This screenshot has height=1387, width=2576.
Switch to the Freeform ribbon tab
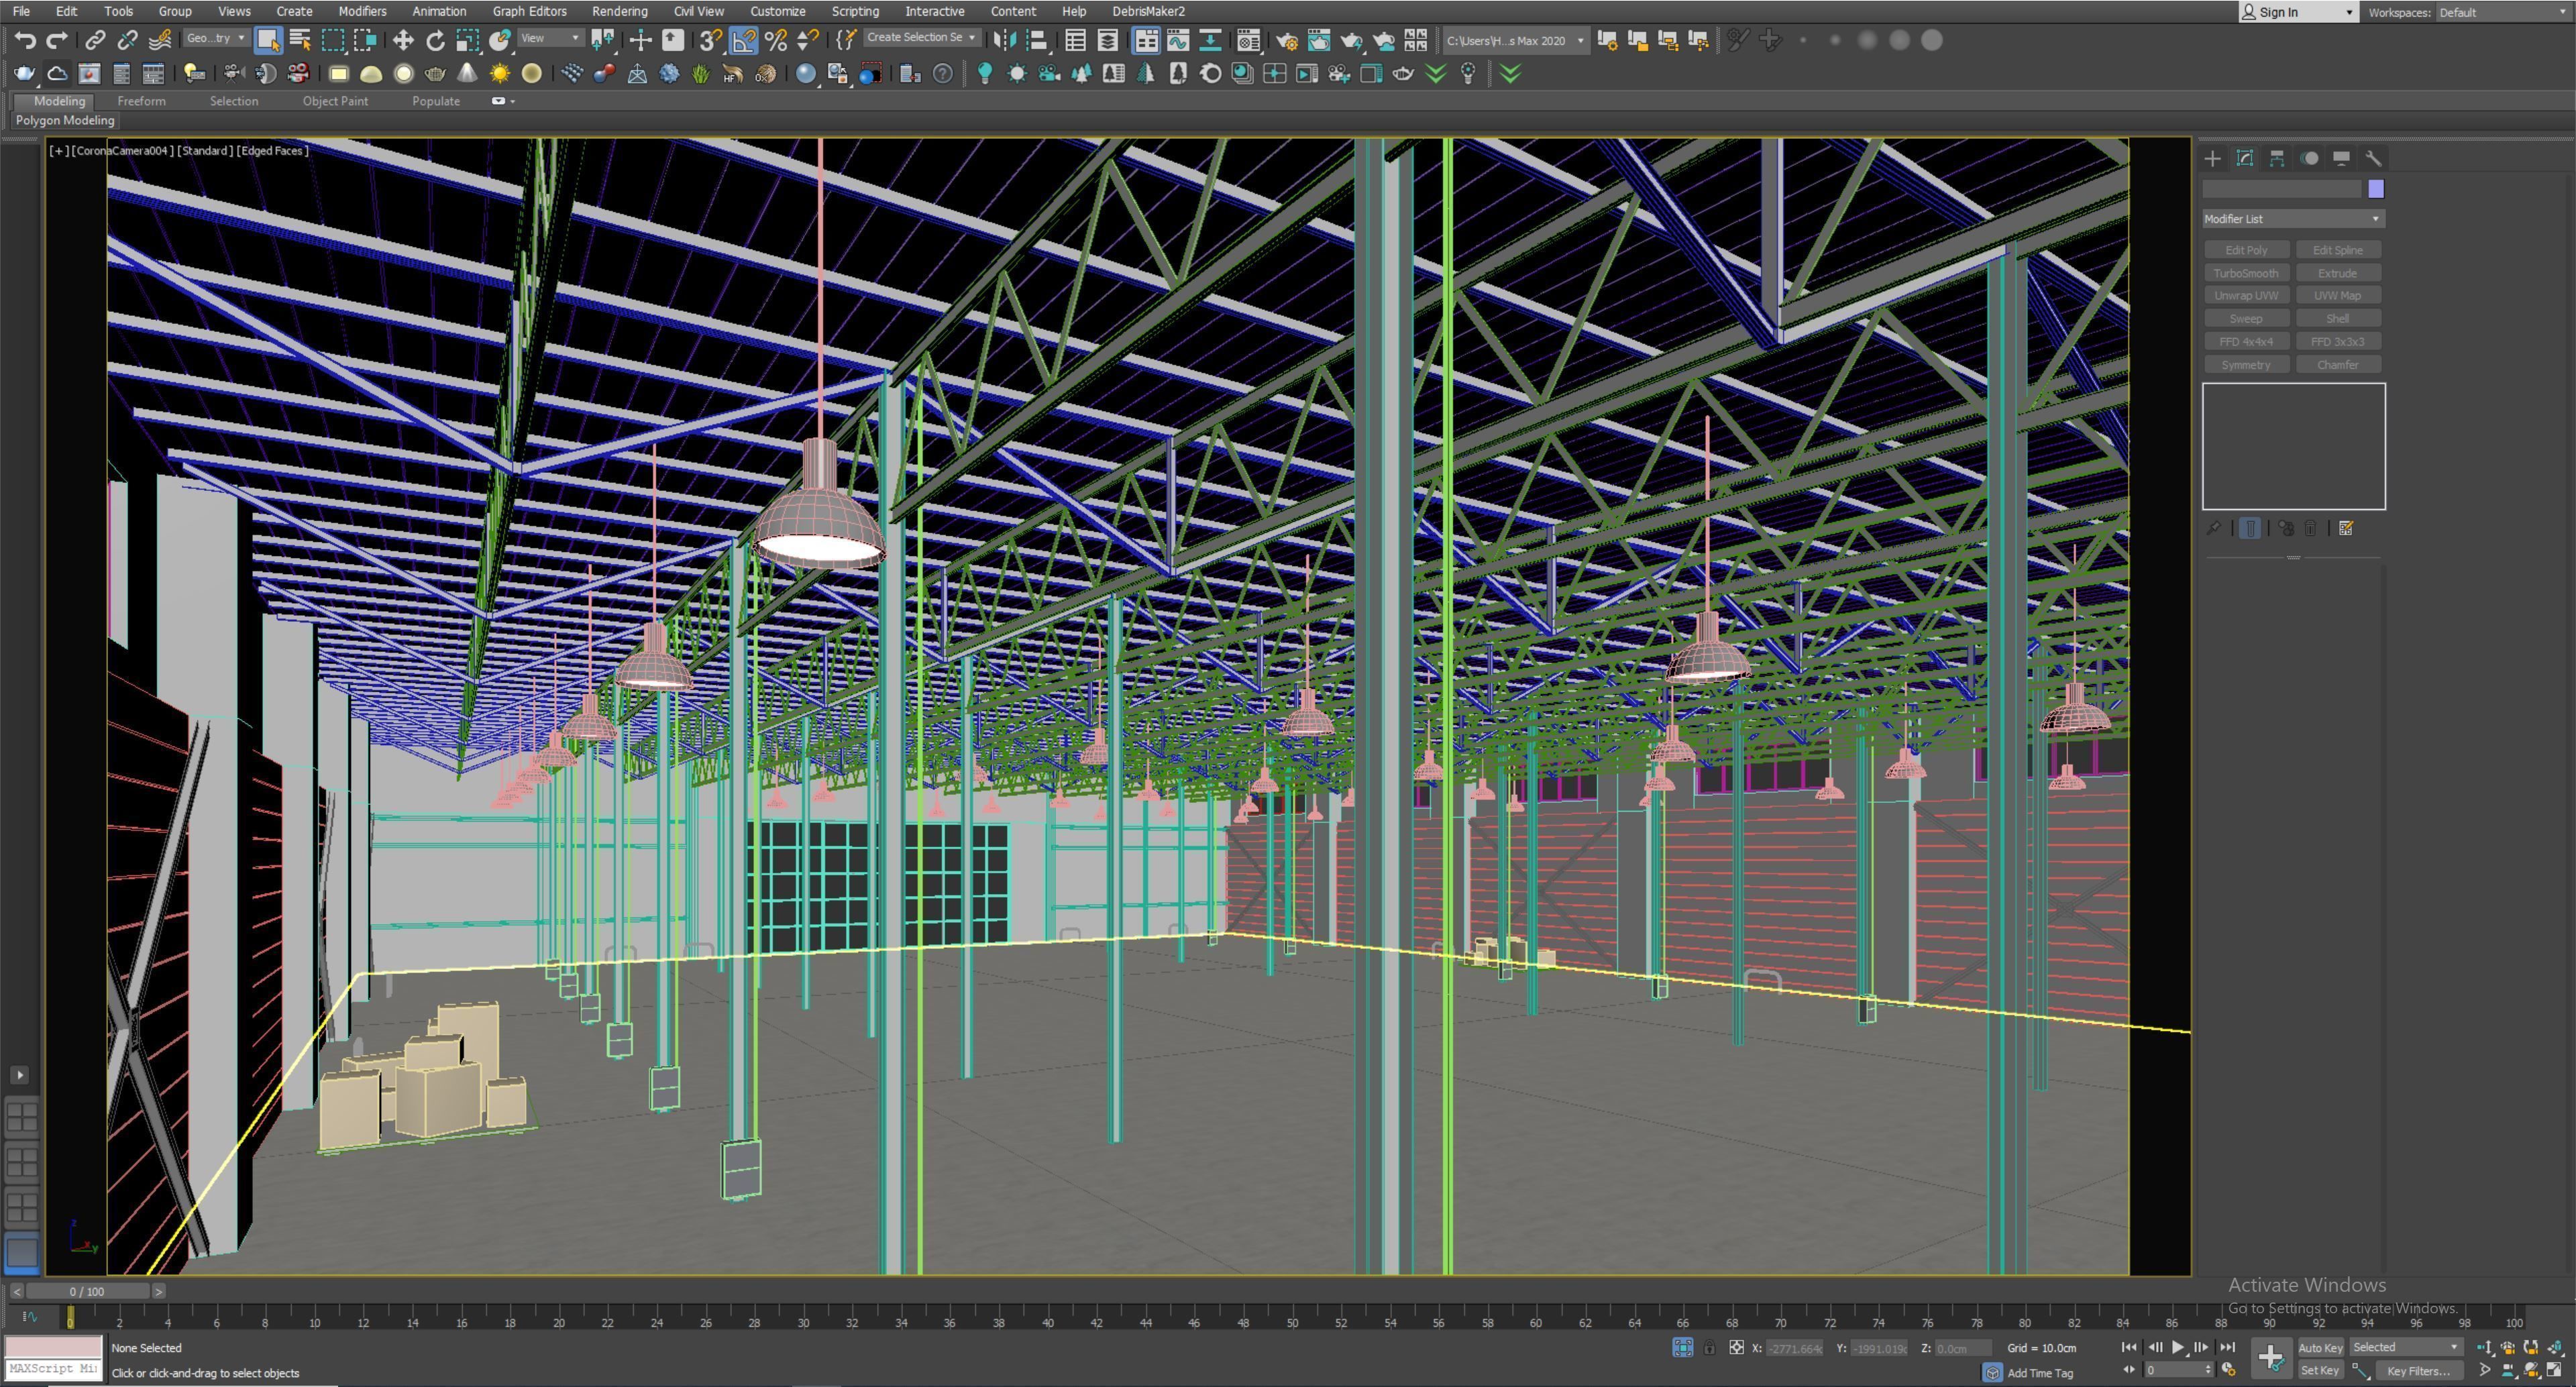point(141,101)
